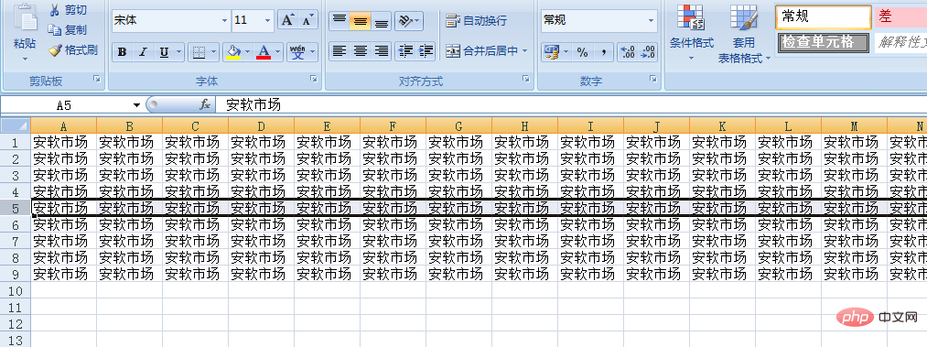Apply font color with the red A icon
The image size is (927, 347).
(x=264, y=52)
